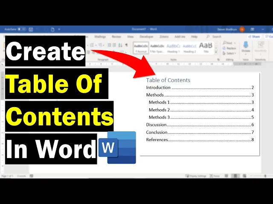
Task: Click the tab selector at ruler corner
Action: 3,64
